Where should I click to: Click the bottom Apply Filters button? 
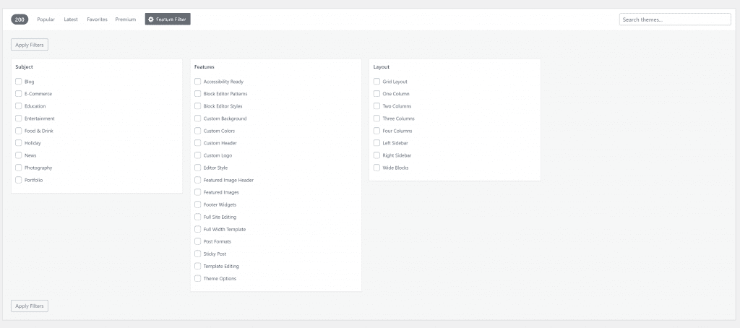pos(29,306)
